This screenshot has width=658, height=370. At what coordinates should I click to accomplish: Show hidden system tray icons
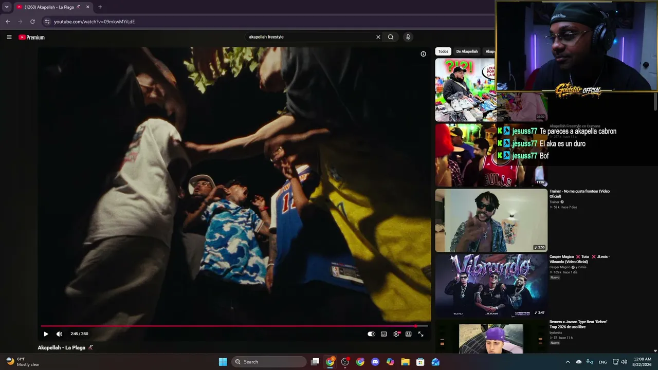[568, 362]
